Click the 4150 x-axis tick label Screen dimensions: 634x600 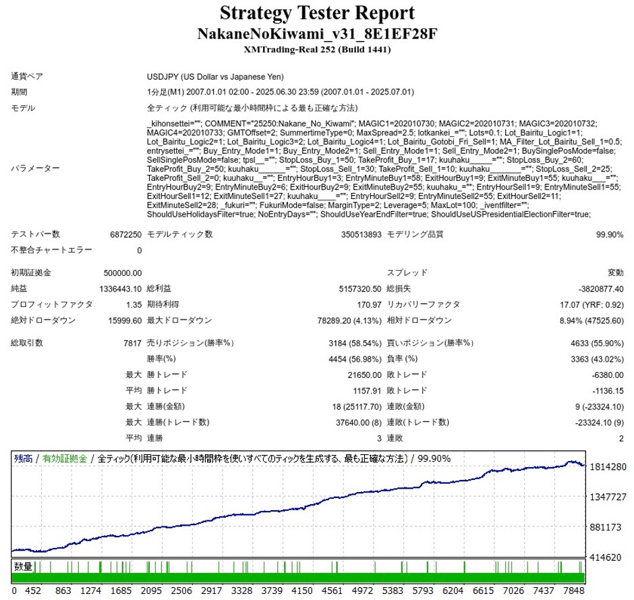(302, 591)
